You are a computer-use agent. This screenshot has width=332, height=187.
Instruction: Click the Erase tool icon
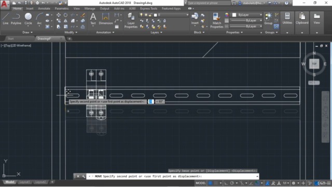click(83, 15)
